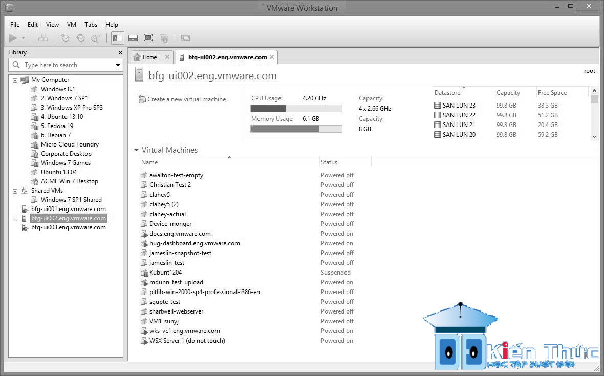This screenshot has width=604, height=376.
Task: Select Corporate Desktop in the library
Action: 66,154
